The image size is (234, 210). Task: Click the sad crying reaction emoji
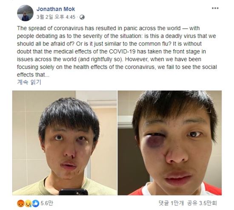pos(28,204)
